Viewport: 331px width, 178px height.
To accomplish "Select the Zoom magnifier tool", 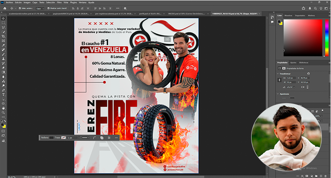I will pos(3,112).
